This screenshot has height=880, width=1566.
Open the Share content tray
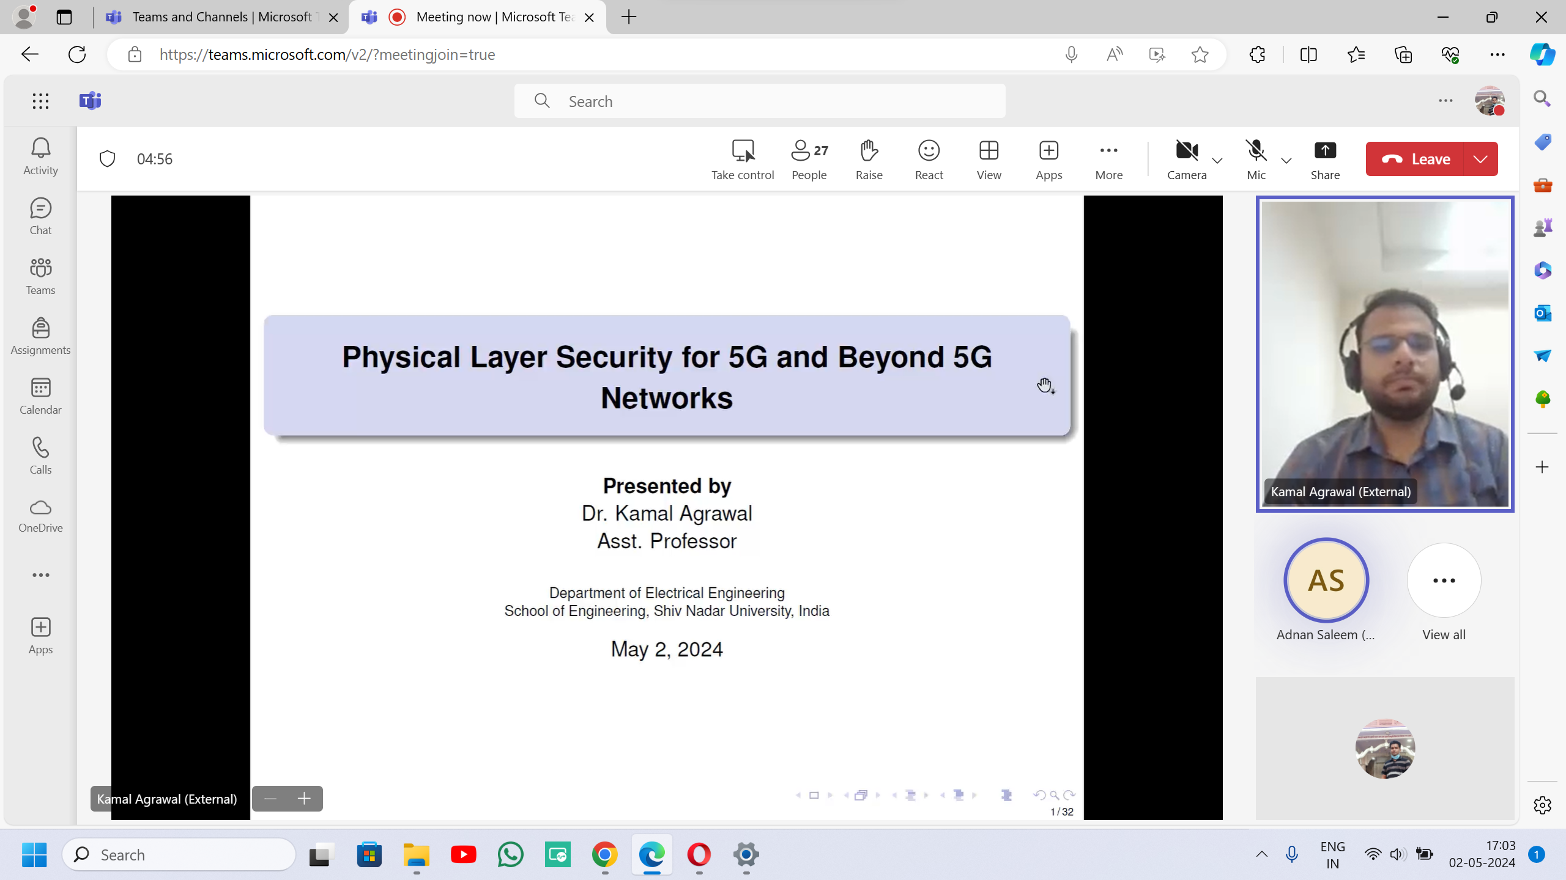coord(1325,159)
